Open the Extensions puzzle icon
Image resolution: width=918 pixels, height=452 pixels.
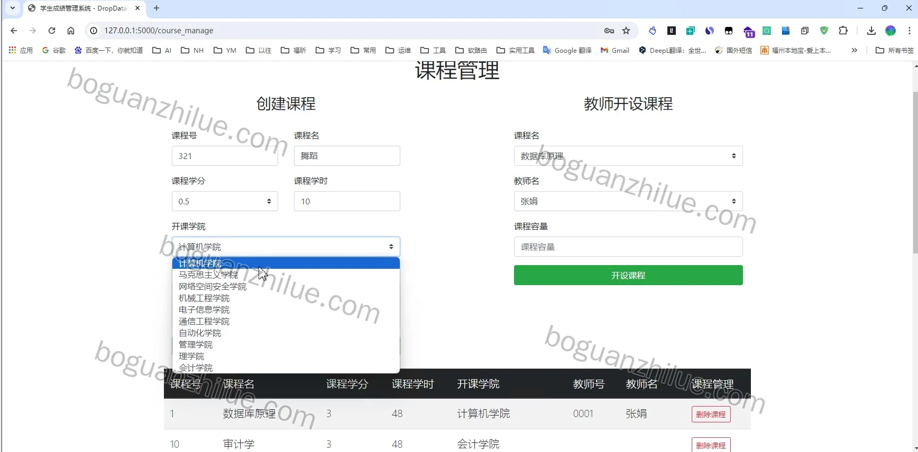click(843, 31)
